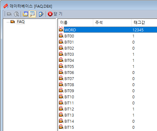Image resolution: width=157 pixels, height=131 pixels.
Task: Select the BIT12 tag entry
Action: (69, 109)
